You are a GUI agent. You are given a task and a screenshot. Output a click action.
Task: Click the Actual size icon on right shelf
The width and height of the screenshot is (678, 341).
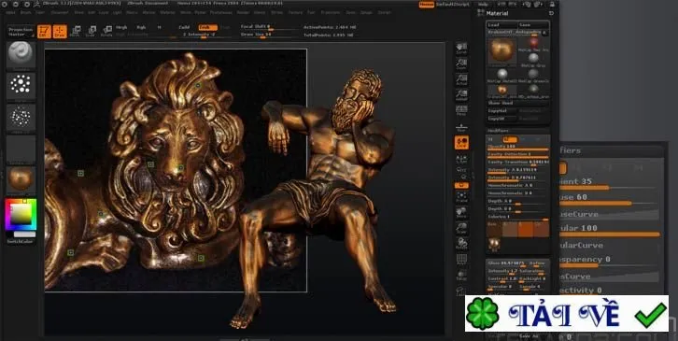[461, 79]
